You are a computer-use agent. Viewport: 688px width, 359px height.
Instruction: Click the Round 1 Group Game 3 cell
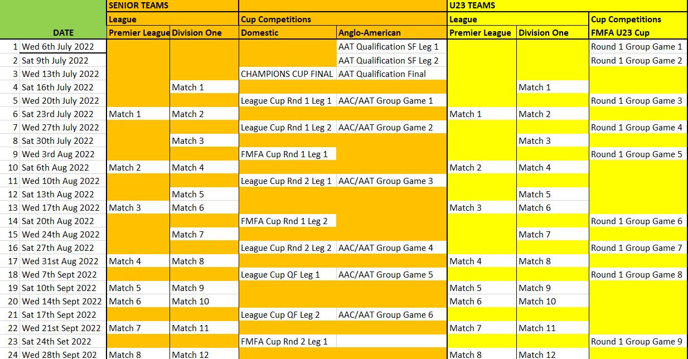637,101
